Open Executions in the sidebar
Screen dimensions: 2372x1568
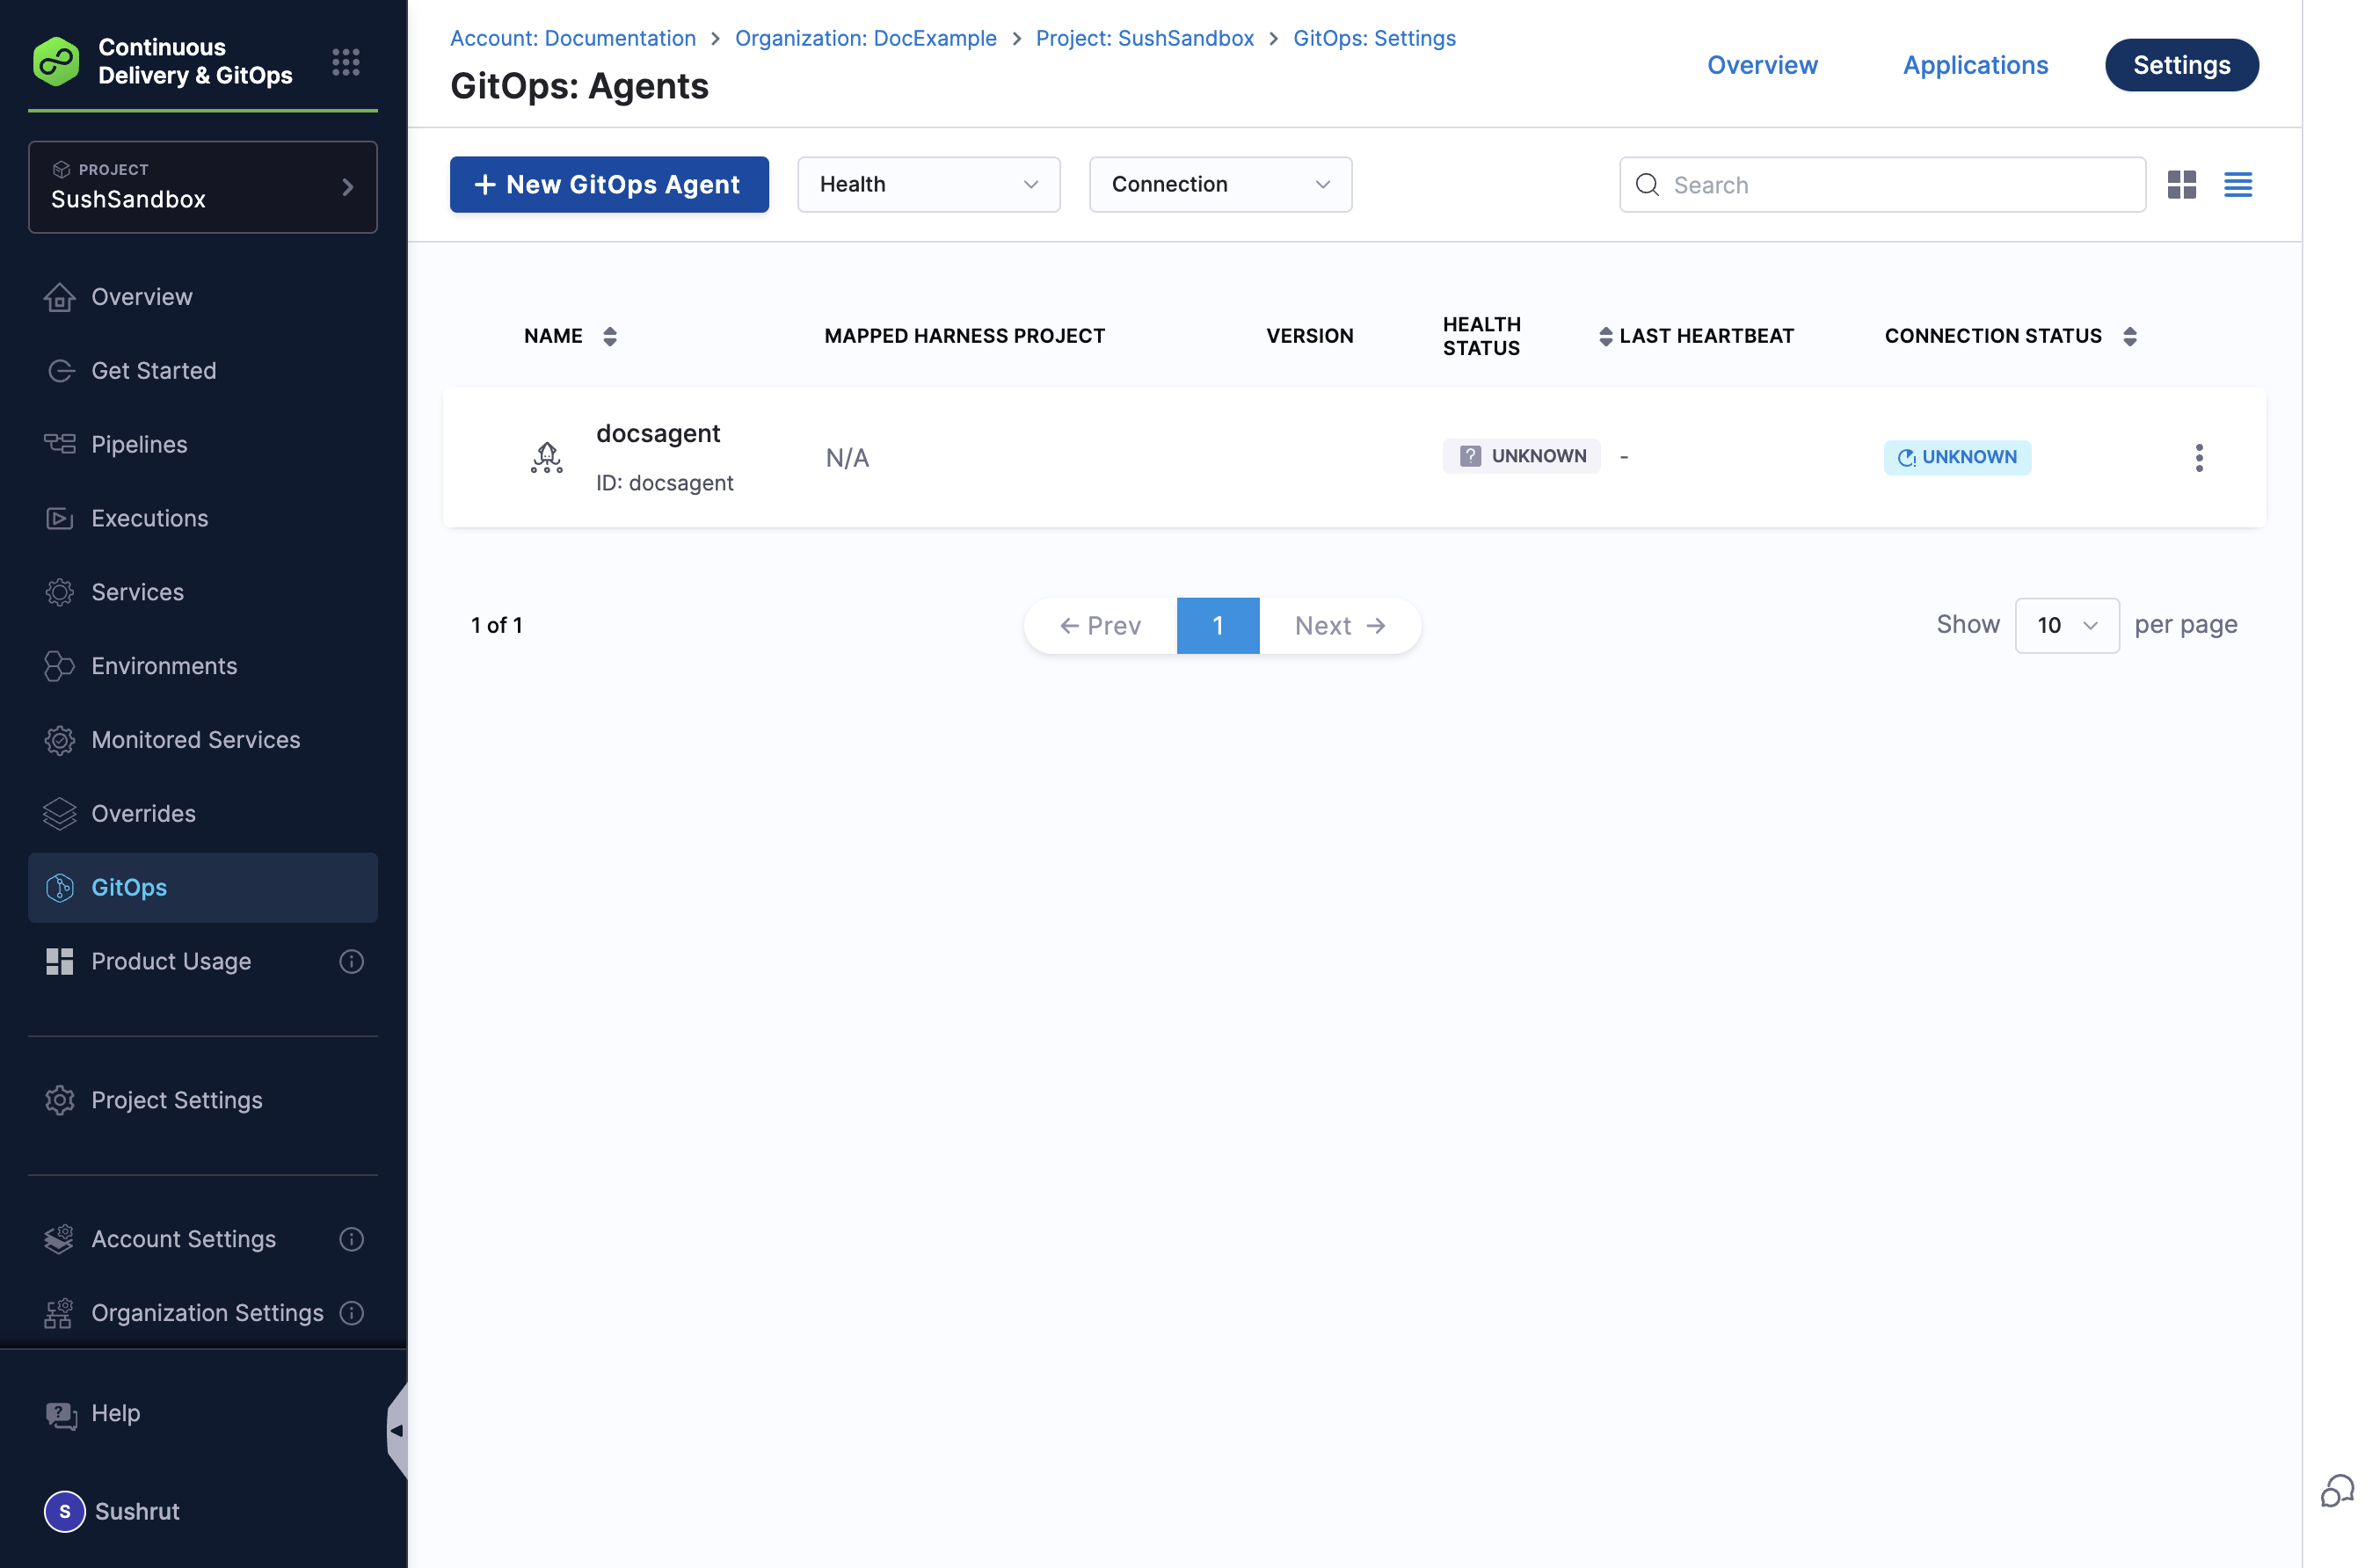[x=203, y=518]
